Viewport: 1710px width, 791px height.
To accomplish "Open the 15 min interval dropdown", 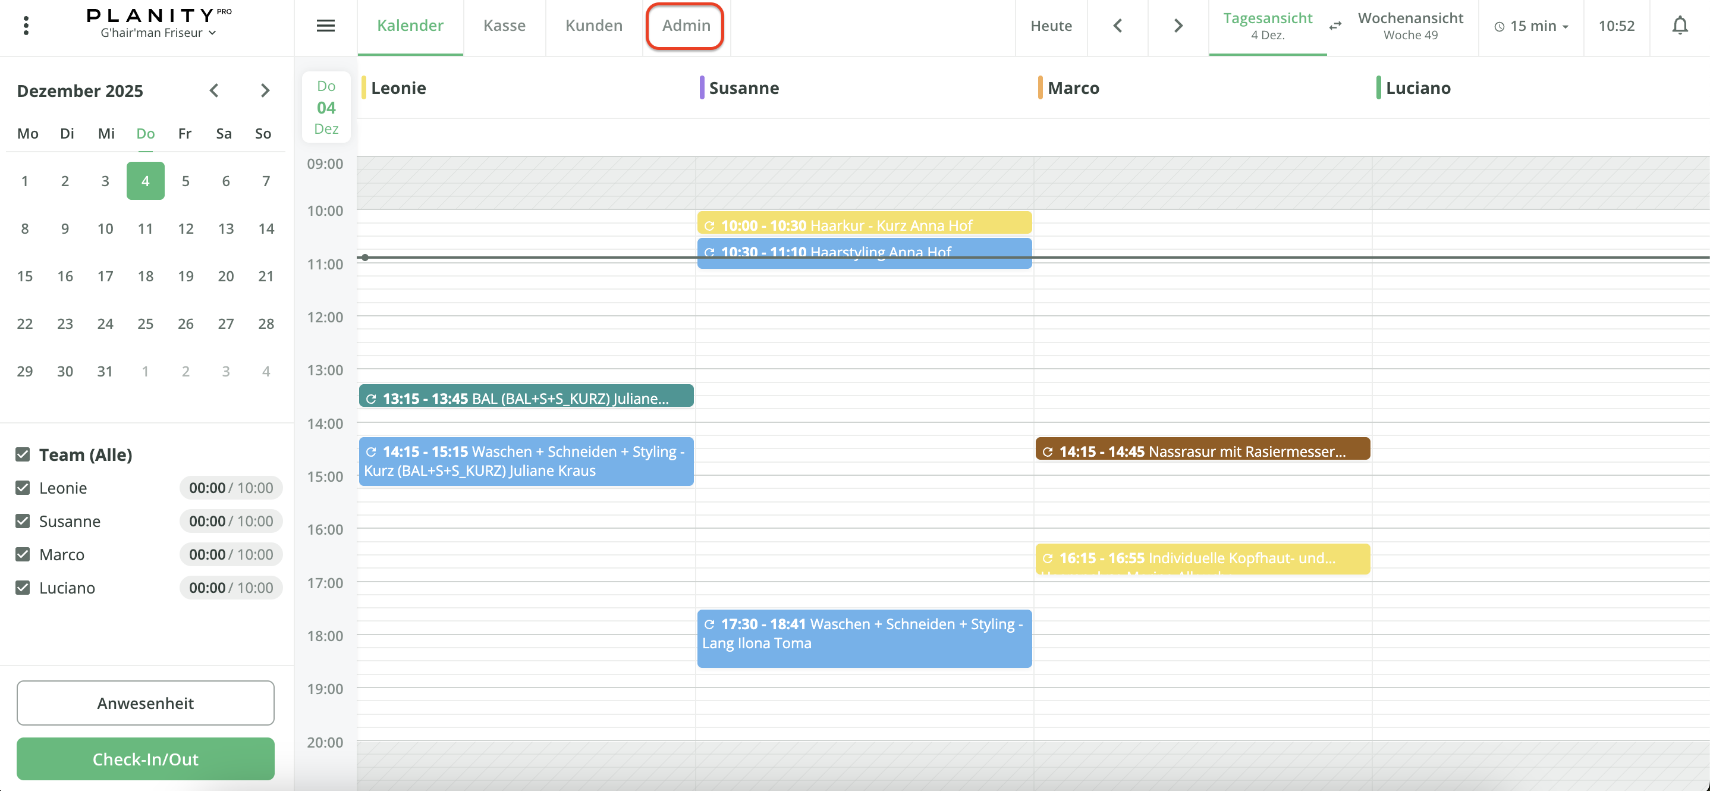I will click(1531, 26).
